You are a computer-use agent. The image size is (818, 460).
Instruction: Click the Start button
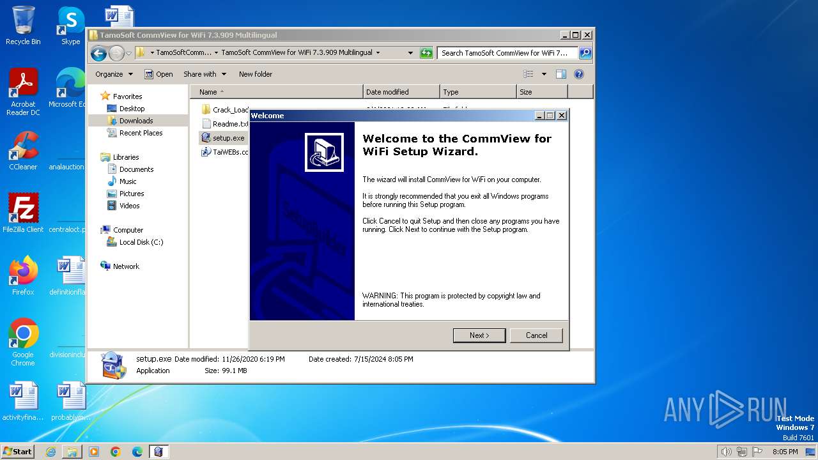pos(17,452)
